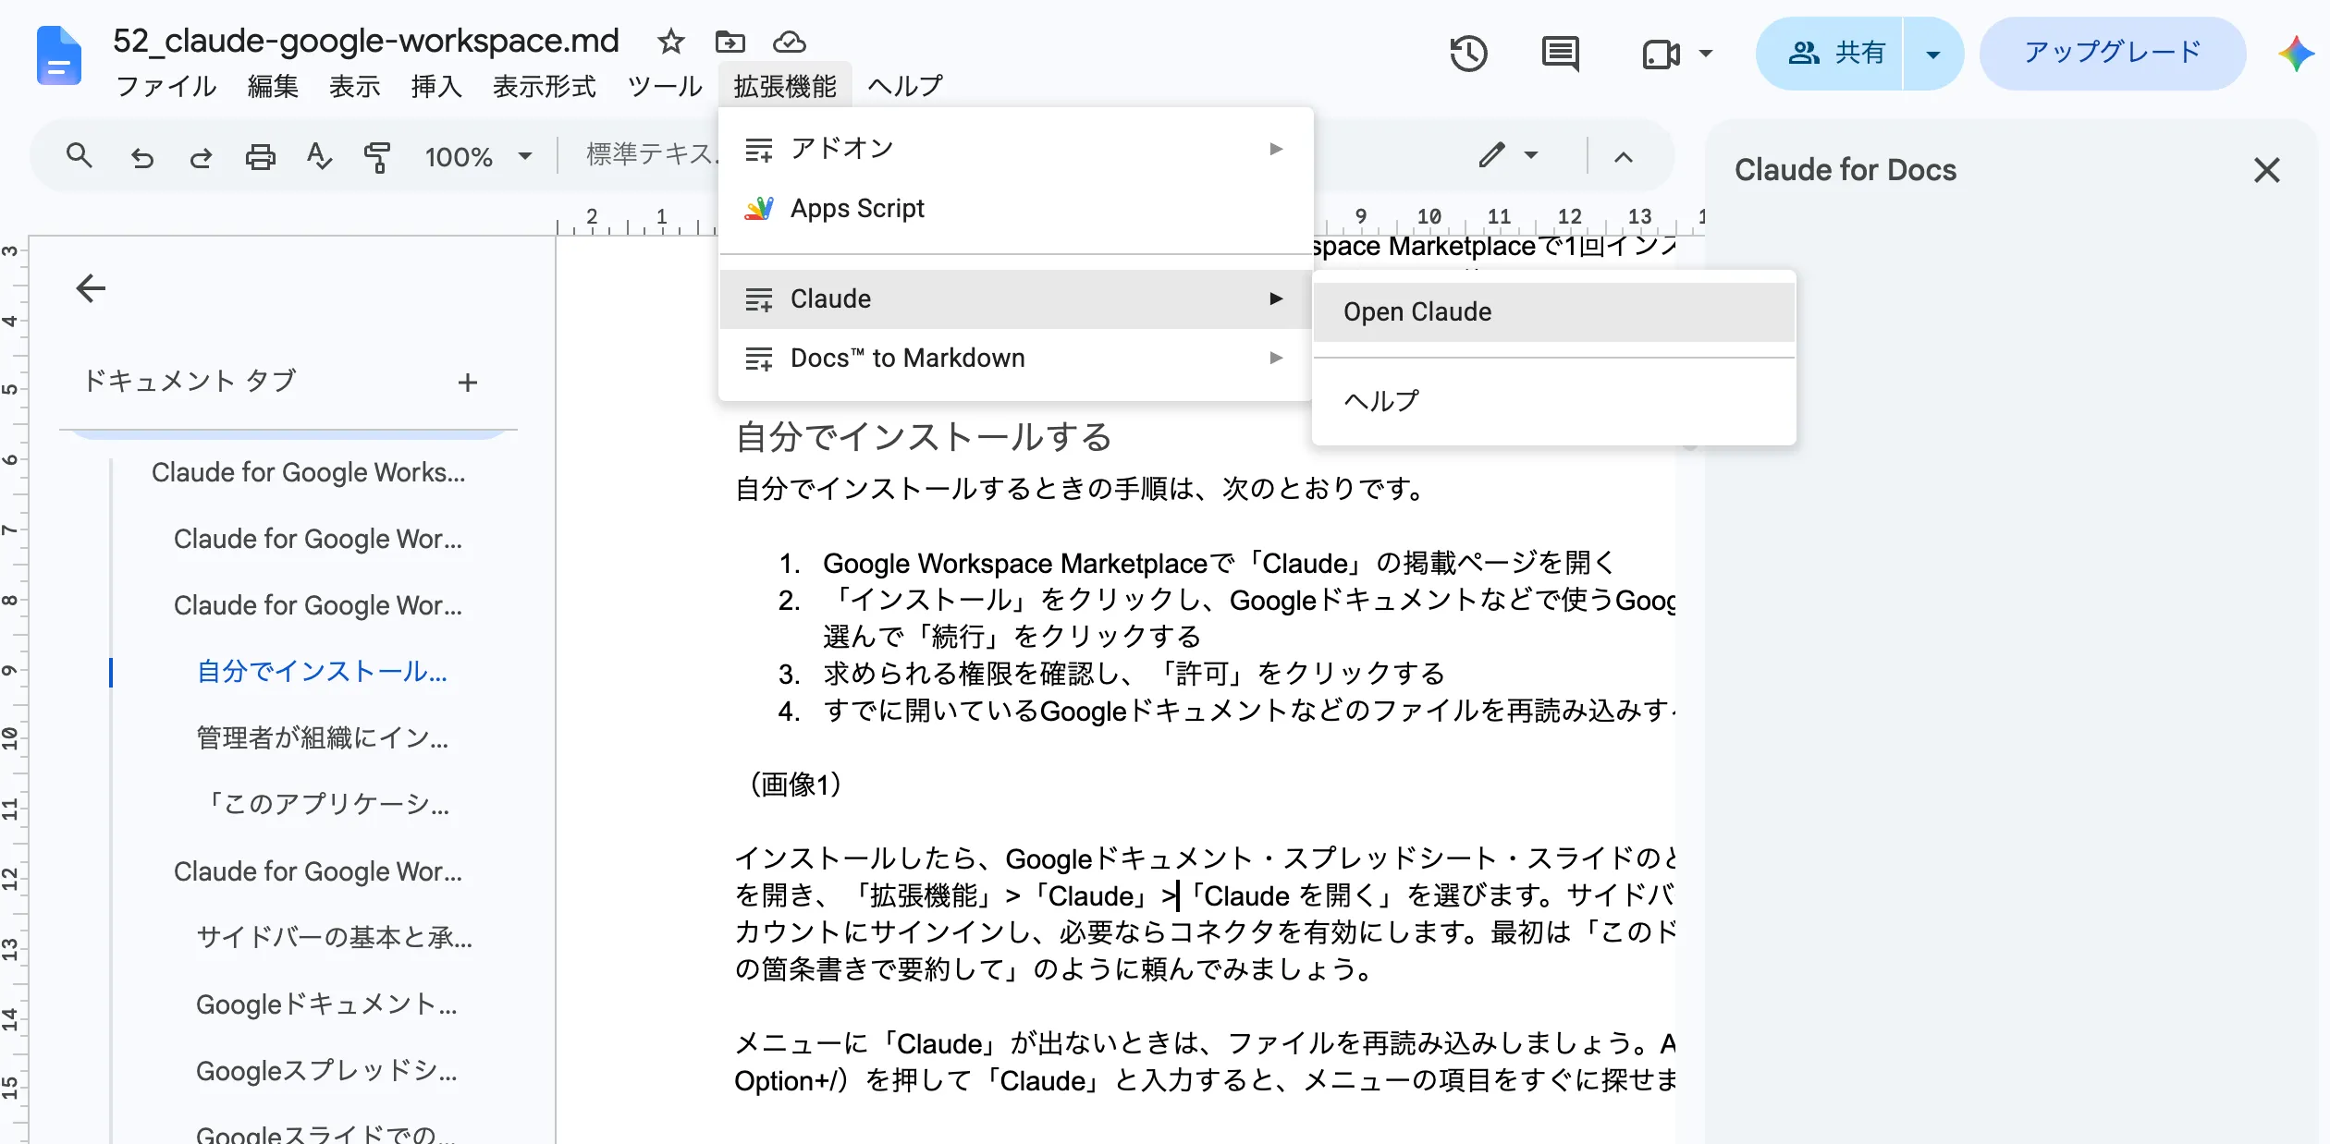2330x1144 pixels.
Task: Add a document tab with plus icon
Action: pyautogui.click(x=468, y=382)
